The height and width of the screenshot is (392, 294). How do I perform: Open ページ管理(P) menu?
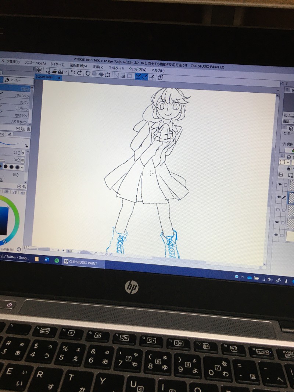[10, 61]
